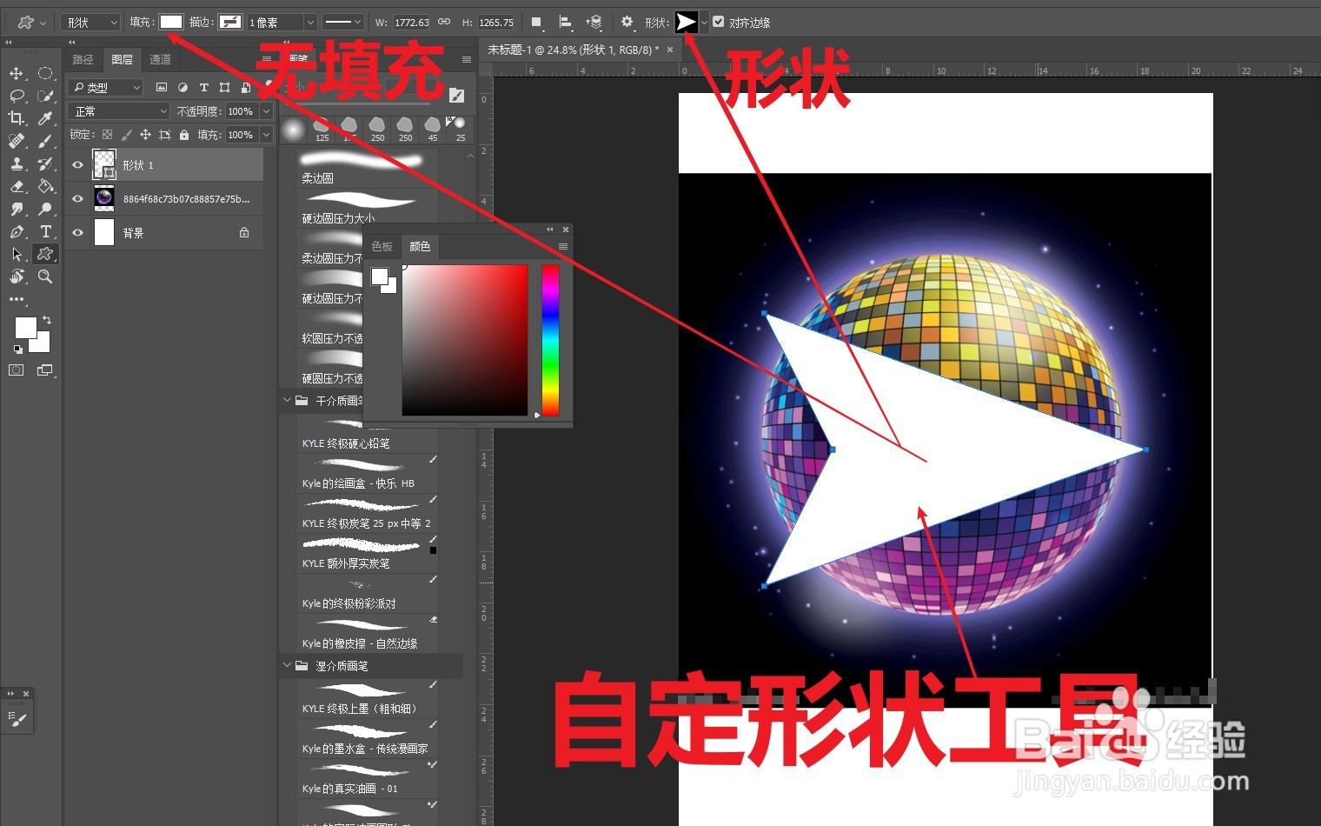Viewport: 1321px width, 826px height.
Task: Switch to the 通道 tab
Action: point(160,59)
